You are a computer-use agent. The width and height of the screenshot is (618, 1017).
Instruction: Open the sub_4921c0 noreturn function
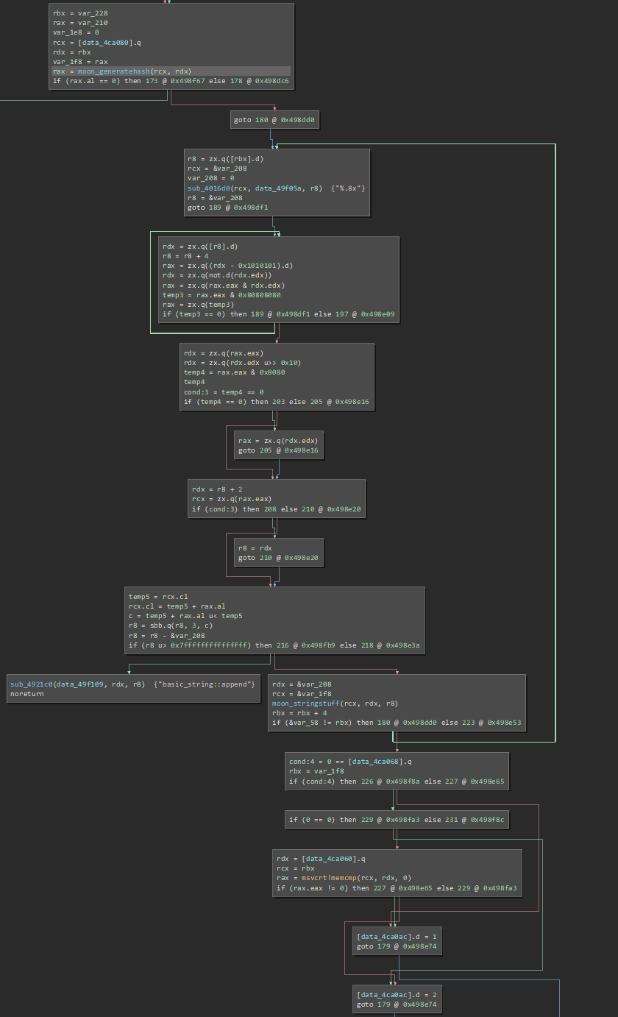(x=32, y=684)
